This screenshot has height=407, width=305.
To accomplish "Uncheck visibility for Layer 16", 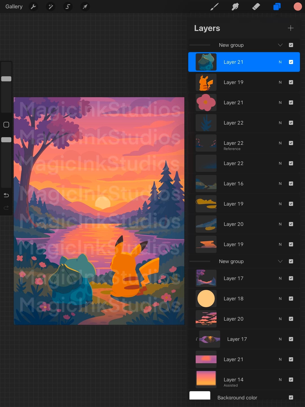I will 291,183.
